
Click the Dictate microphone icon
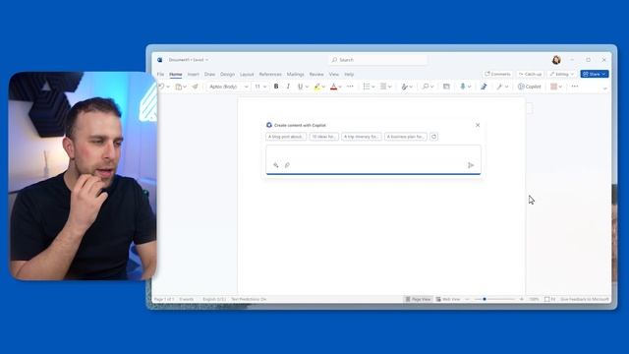tap(463, 87)
